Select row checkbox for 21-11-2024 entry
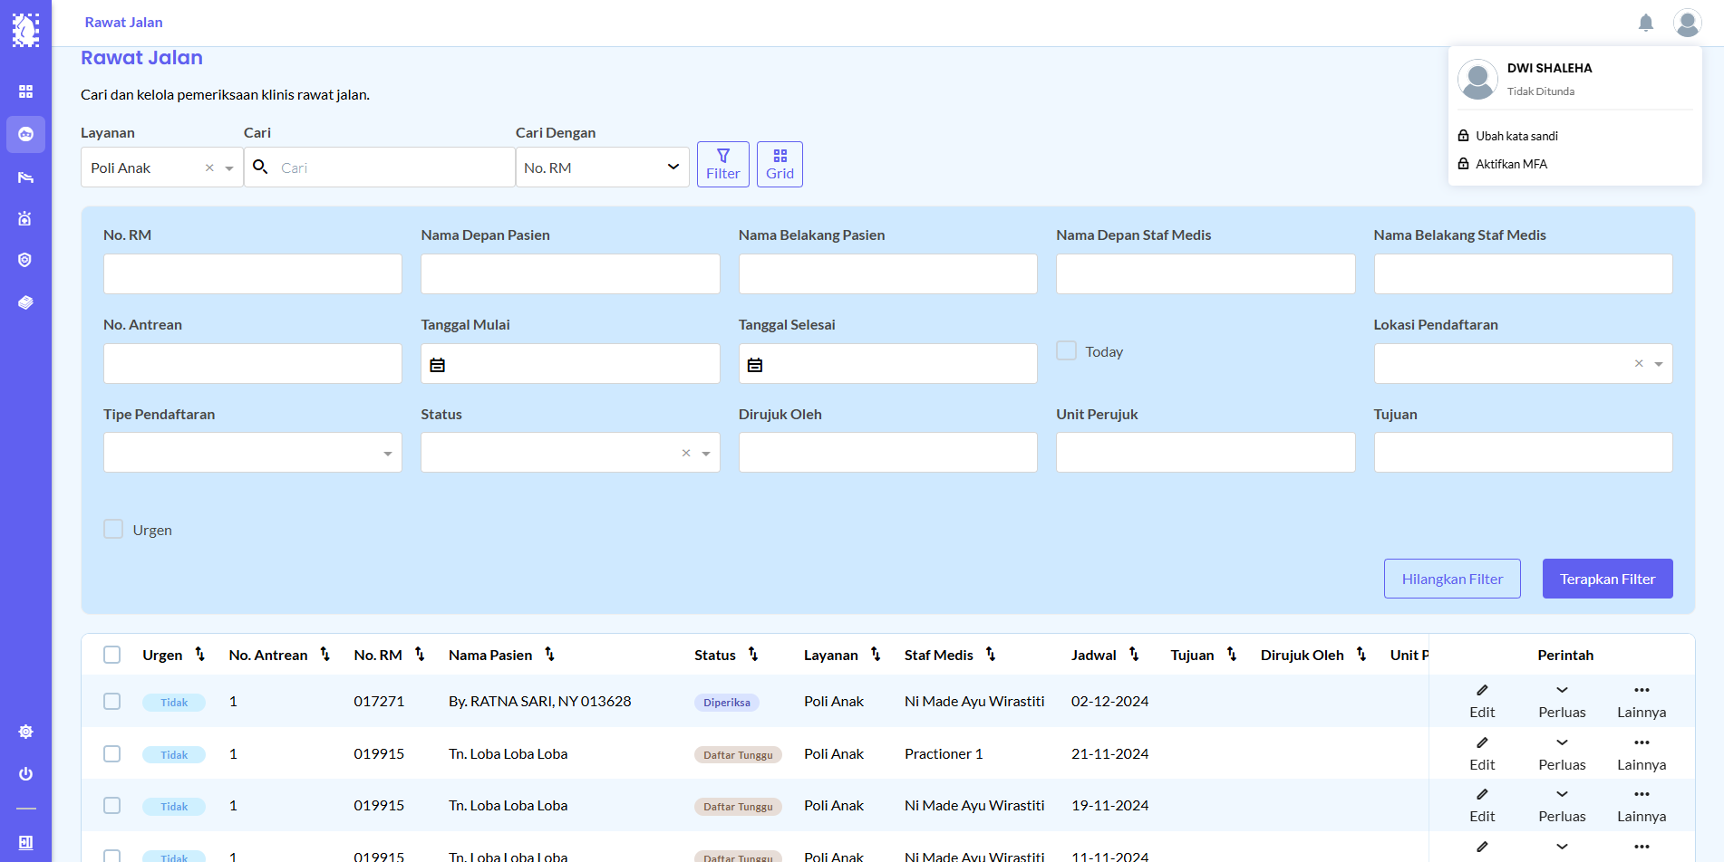Screen dimensions: 1724x862 pos(111,753)
